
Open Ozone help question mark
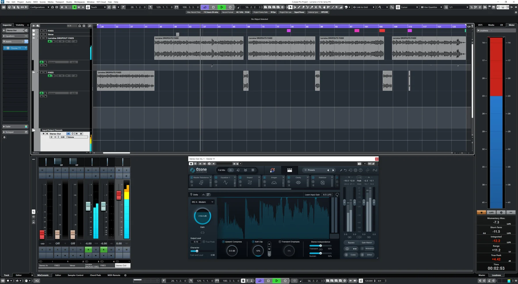[361, 170]
